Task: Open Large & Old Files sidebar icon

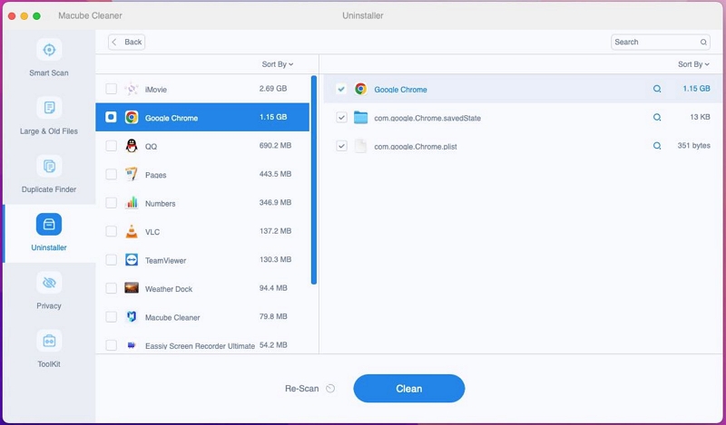Action: (x=49, y=108)
